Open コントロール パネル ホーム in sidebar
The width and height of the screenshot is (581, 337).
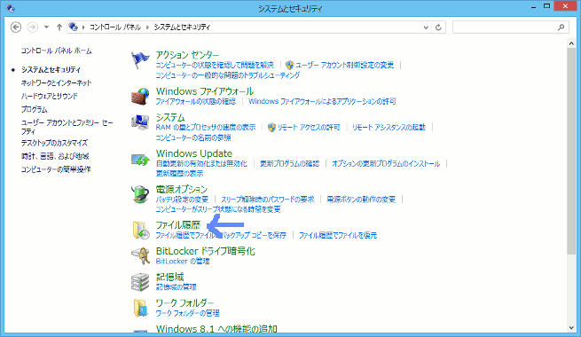click(56, 51)
